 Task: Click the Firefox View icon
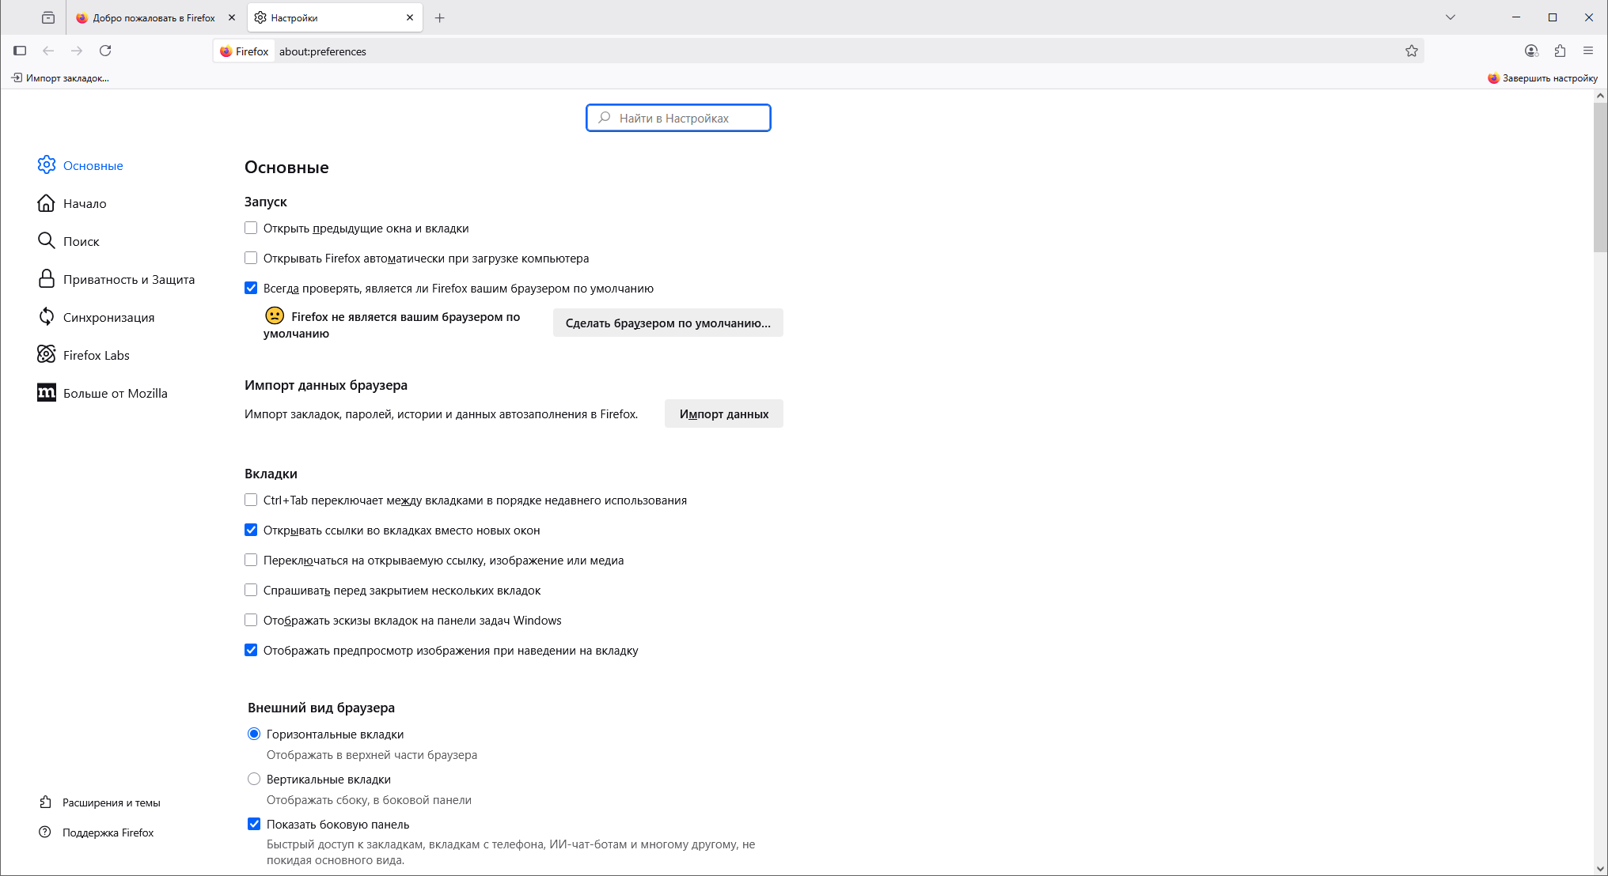(48, 17)
